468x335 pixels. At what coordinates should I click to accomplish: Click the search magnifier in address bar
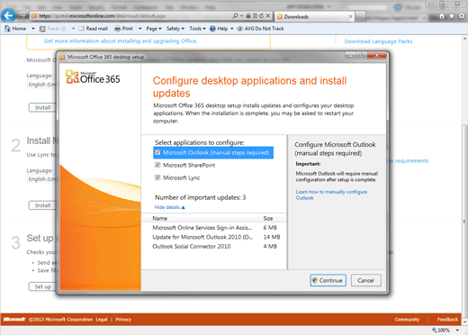pos(236,15)
